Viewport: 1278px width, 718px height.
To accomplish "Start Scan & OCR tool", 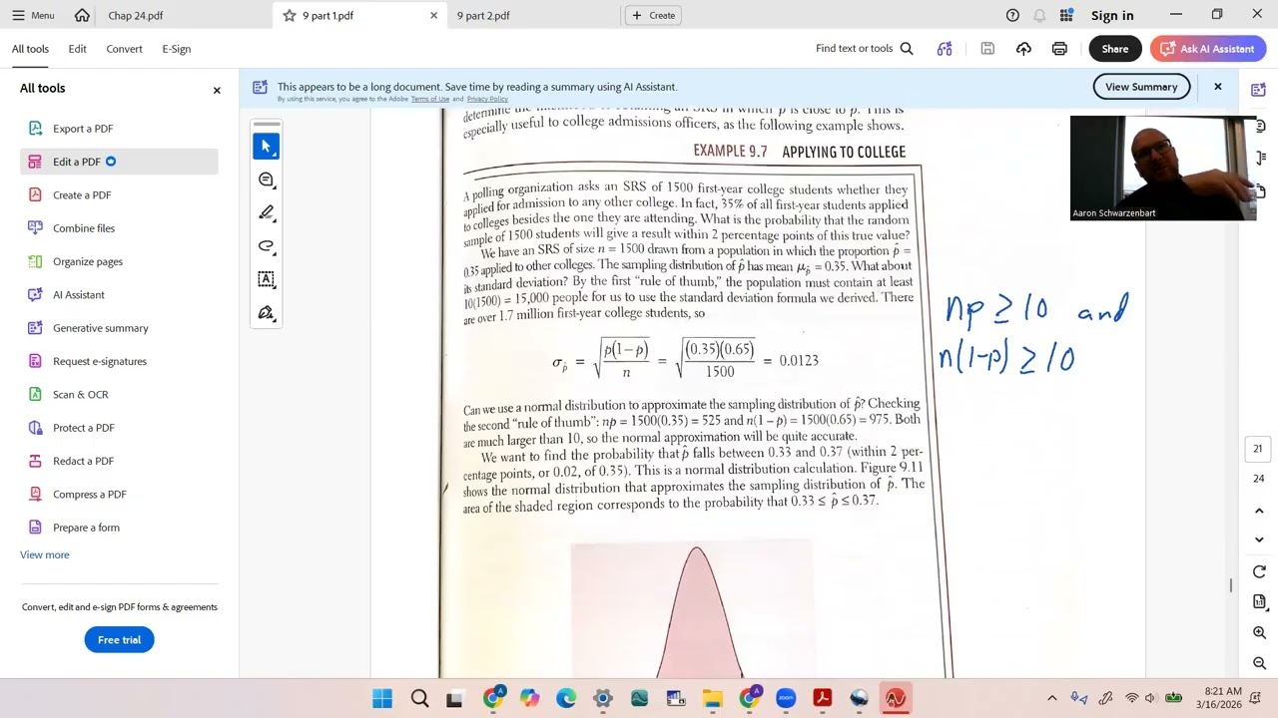I will (x=81, y=395).
